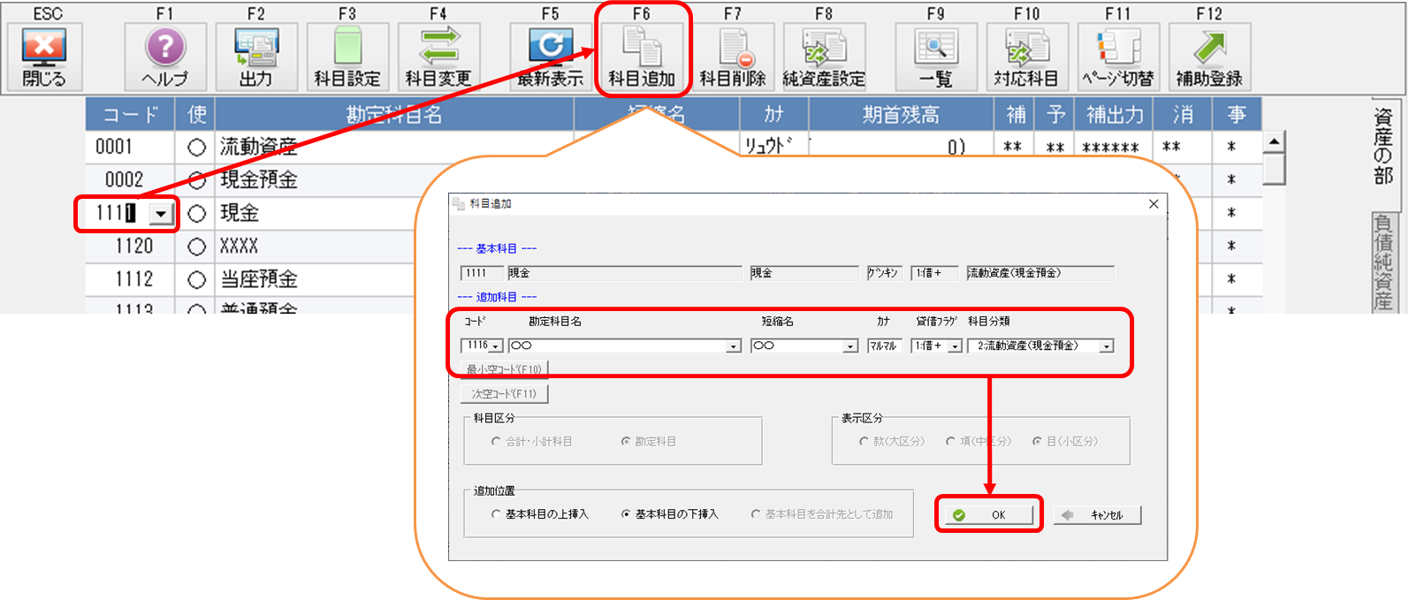Switch to the 負債純資産 side tab
The width and height of the screenshot is (1409, 600).
[1383, 261]
